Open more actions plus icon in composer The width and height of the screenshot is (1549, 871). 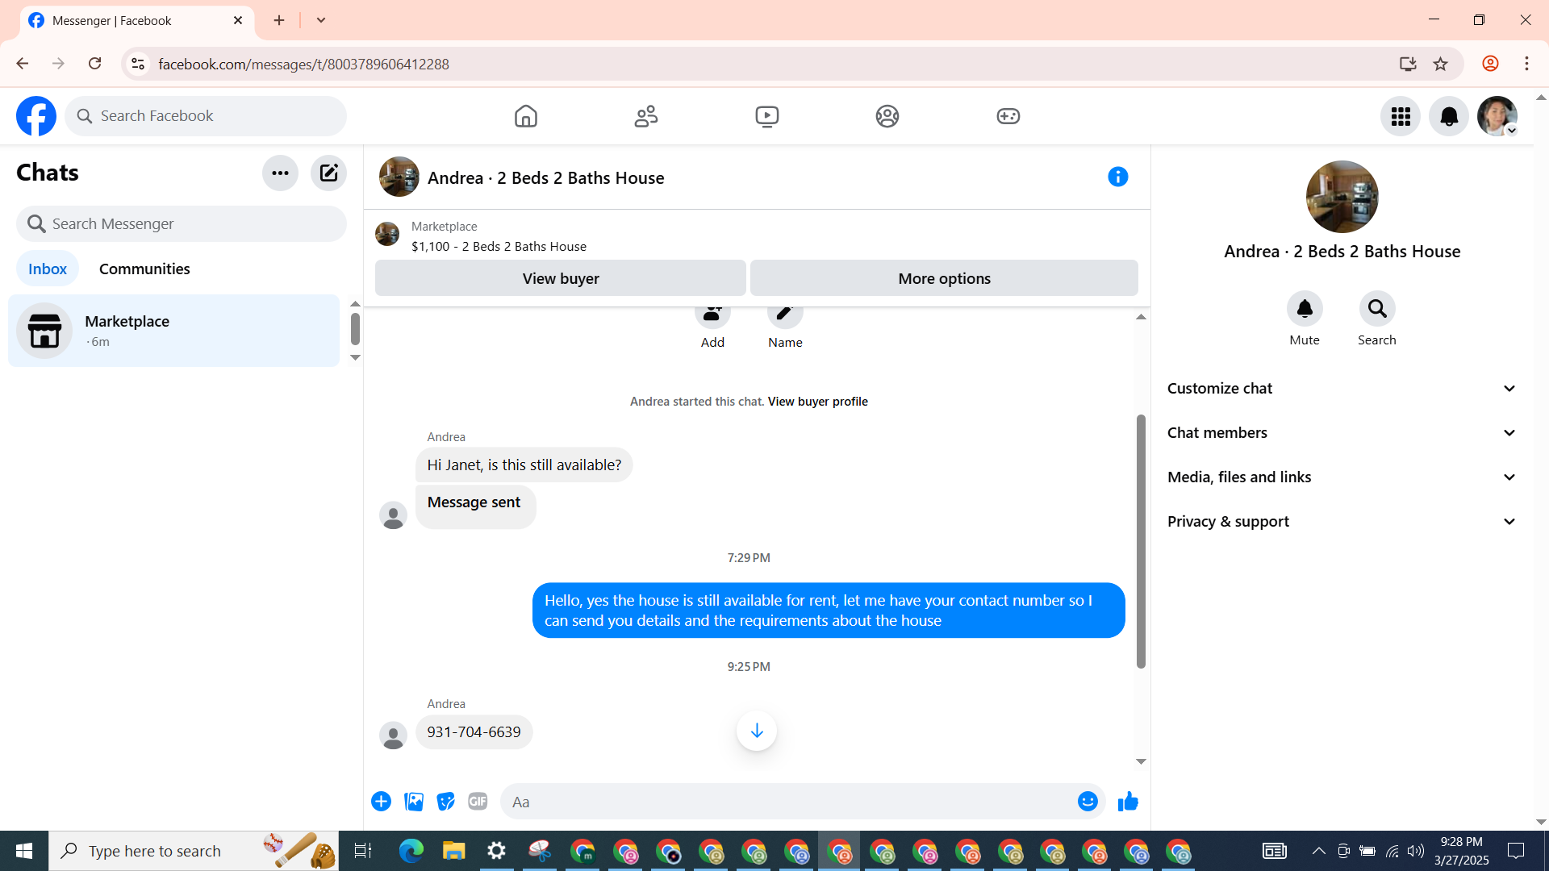[x=381, y=802]
